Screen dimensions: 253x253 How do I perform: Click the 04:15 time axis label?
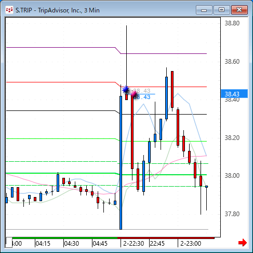pos(43,244)
